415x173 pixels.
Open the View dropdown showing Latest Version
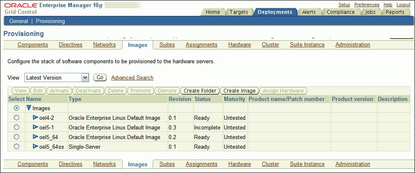point(56,77)
